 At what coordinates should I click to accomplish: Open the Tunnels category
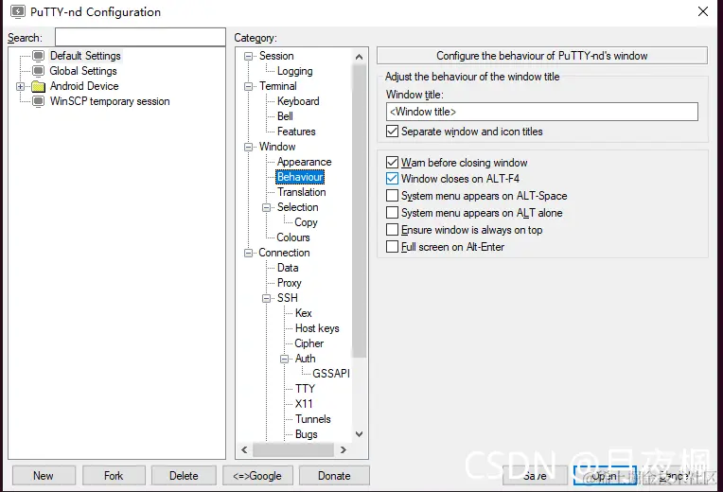pyautogui.click(x=312, y=419)
